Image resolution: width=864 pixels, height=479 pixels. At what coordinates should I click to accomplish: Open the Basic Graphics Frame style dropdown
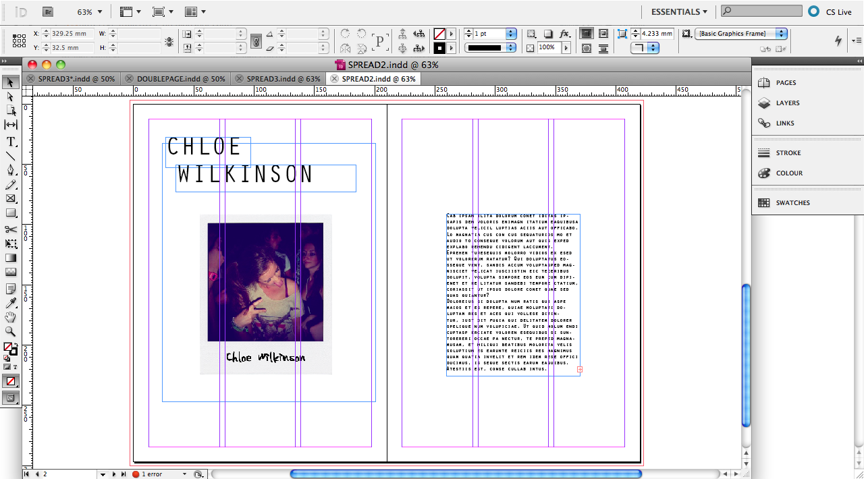point(781,33)
